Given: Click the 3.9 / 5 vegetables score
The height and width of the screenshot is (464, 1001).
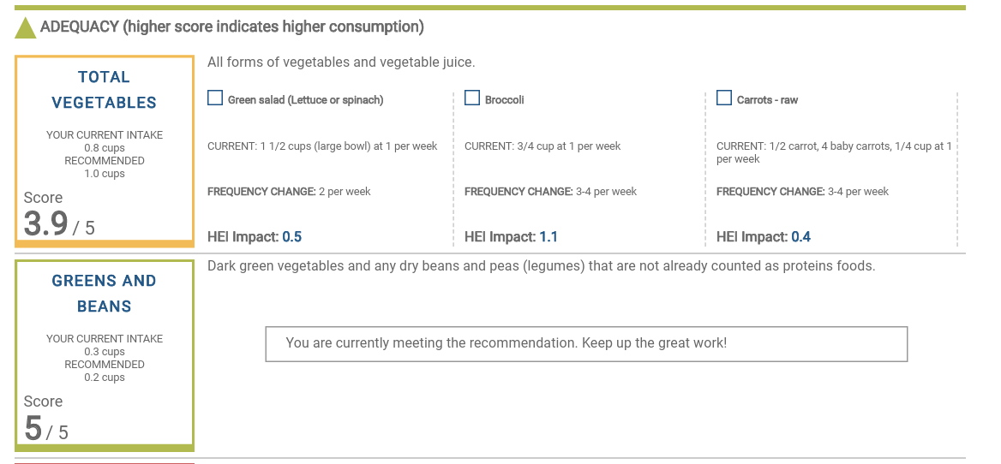Looking at the screenshot, I should pyautogui.click(x=59, y=224).
